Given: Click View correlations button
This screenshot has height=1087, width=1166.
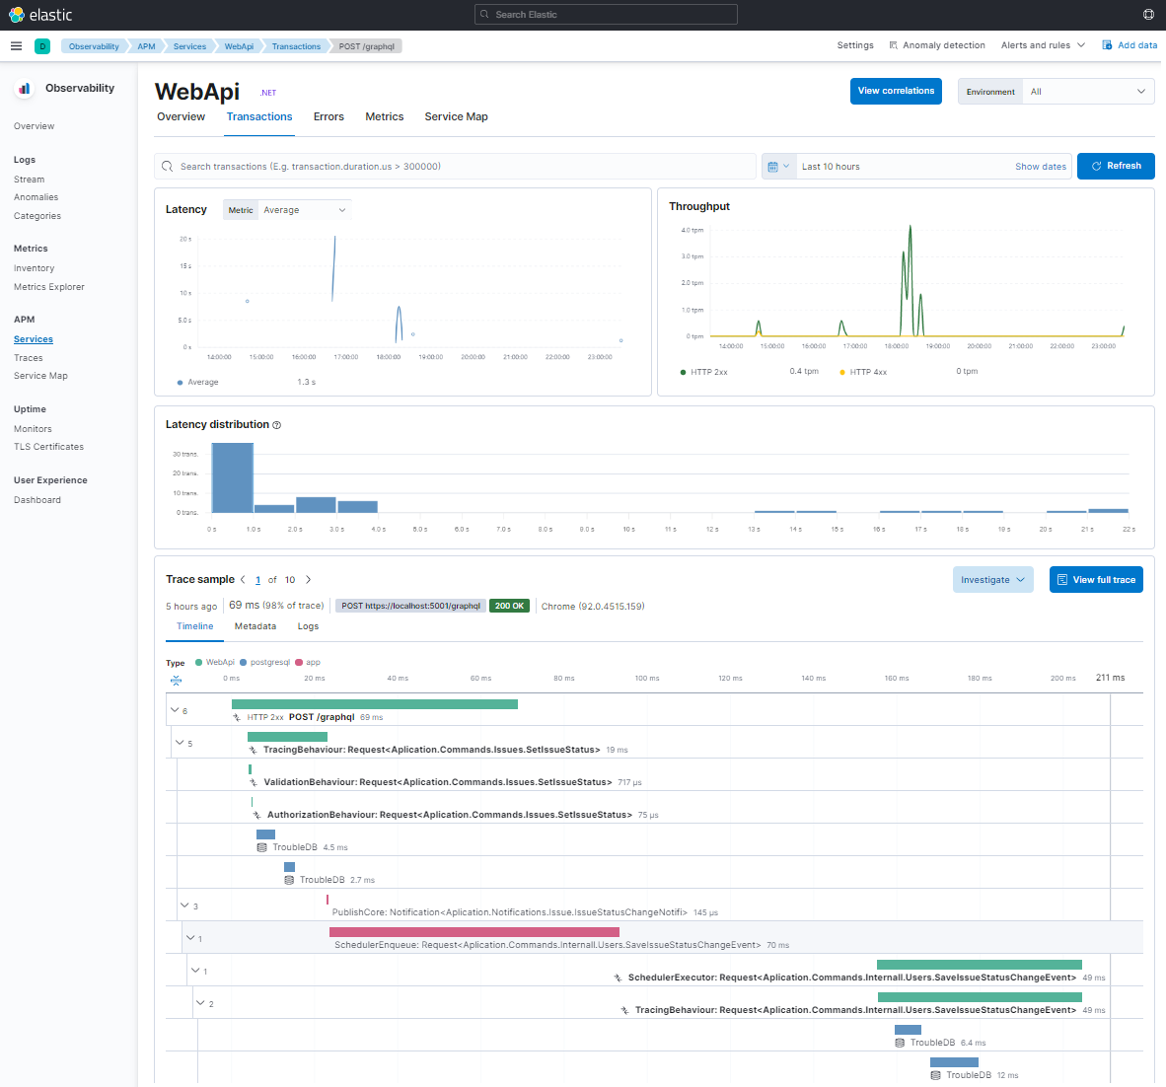Looking at the screenshot, I should (x=896, y=91).
